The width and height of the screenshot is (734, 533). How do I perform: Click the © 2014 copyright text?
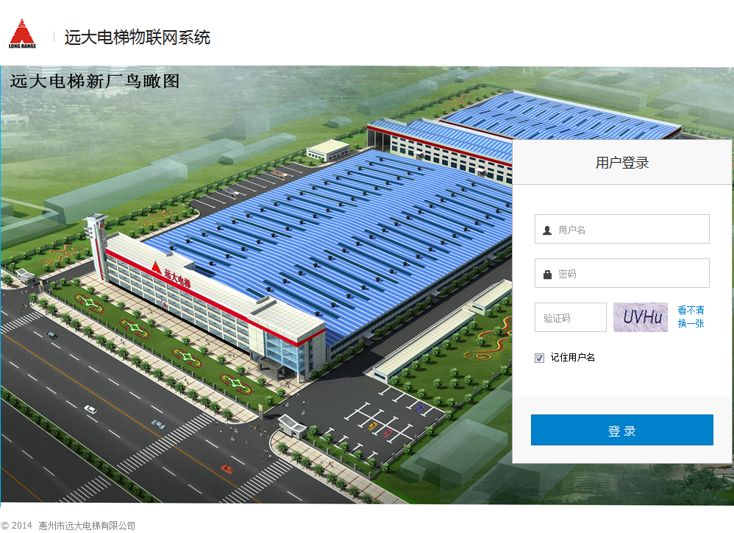click(16, 526)
